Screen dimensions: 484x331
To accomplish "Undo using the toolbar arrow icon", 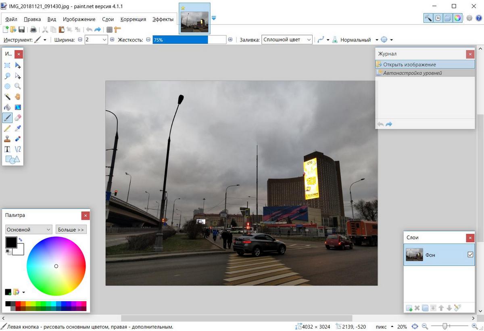I will pyautogui.click(x=89, y=29).
